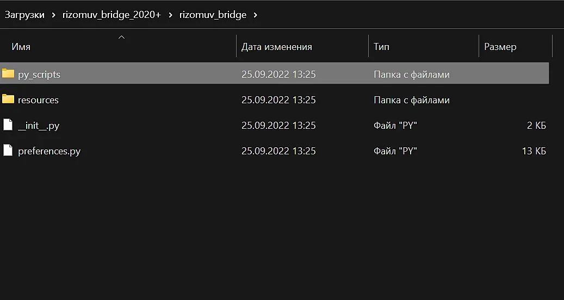Image resolution: width=564 pixels, height=300 pixels.
Task: Select the py_scripts folder icon
Action: (x=8, y=74)
